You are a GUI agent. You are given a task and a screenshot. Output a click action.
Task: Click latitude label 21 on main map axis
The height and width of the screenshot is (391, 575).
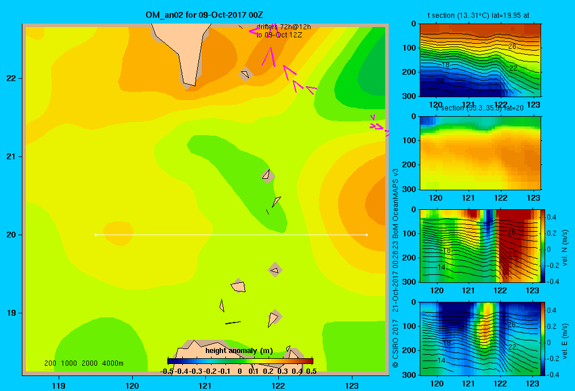pos(11,156)
